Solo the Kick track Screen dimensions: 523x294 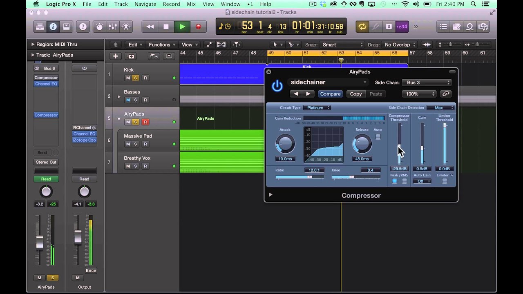[135, 78]
